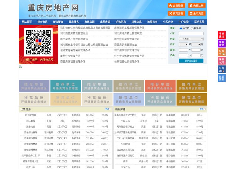Click the broken banner image icon
The height and width of the screenshot is (169, 226).
click(20, 67)
